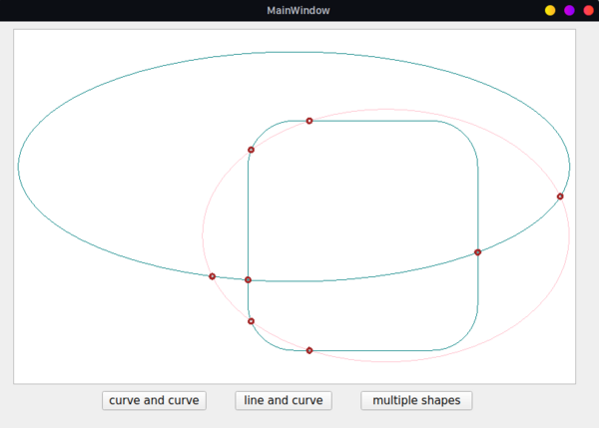The image size is (599, 428).
Task: Click rightmost red marker where the ellipses cross
Action: (560, 197)
